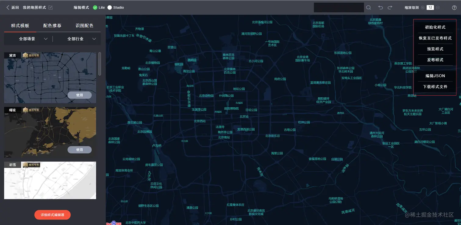Click the 地坛公园 map label
This screenshot has height=225, width=461.
(x=239, y=89)
